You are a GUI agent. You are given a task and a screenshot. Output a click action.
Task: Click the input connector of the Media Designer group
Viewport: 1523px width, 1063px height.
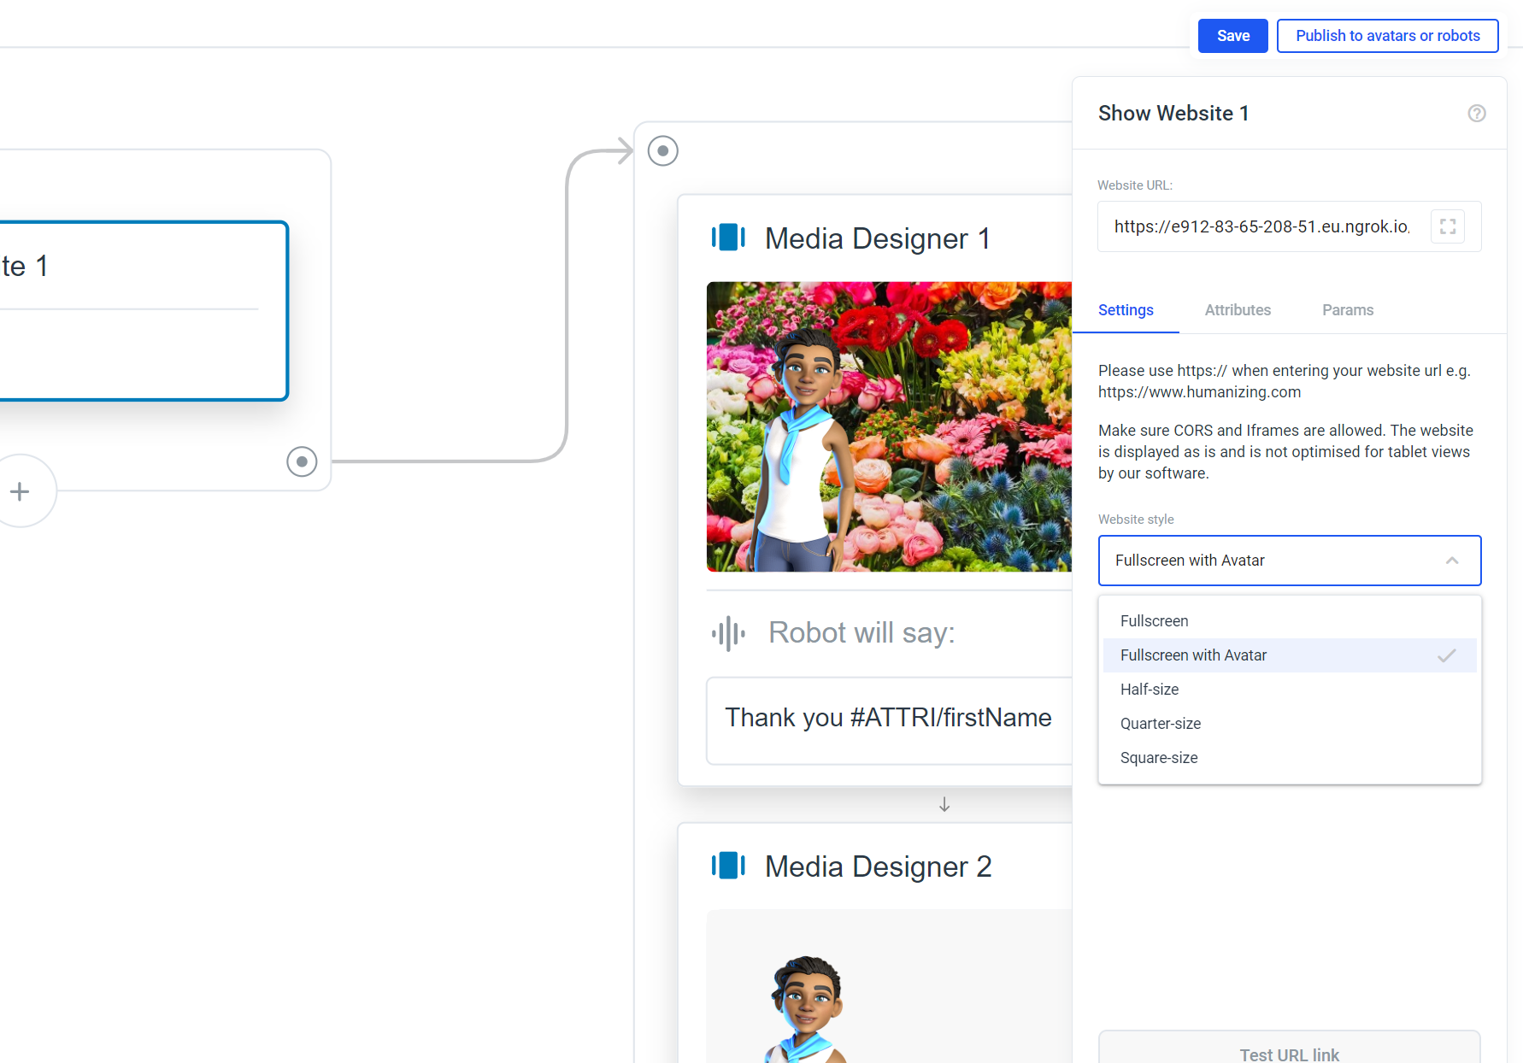[662, 151]
